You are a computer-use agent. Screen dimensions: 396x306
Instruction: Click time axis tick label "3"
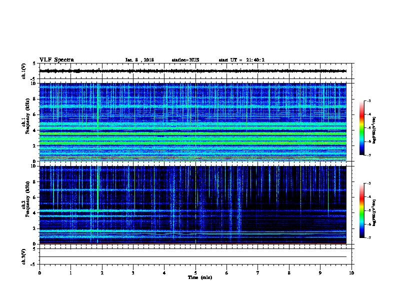coord(133,272)
